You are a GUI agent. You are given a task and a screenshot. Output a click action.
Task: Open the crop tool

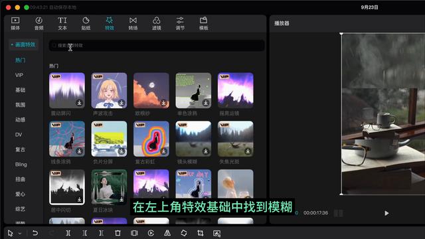click(x=201, y=233)
